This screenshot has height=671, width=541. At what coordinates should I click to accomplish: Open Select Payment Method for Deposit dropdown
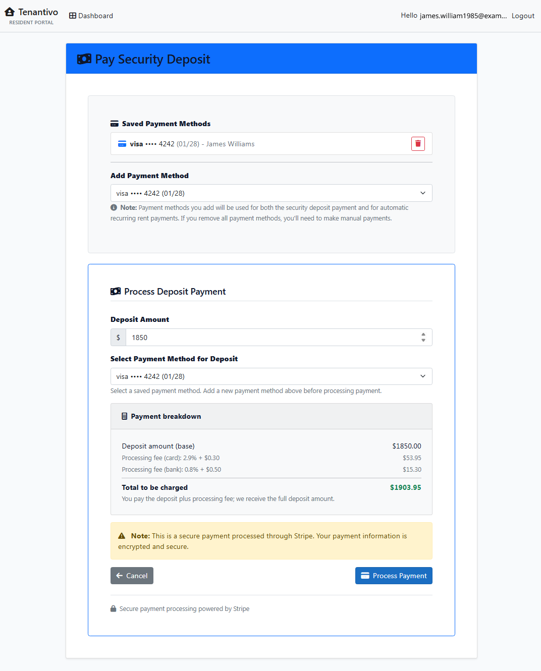tap(272, 376)
